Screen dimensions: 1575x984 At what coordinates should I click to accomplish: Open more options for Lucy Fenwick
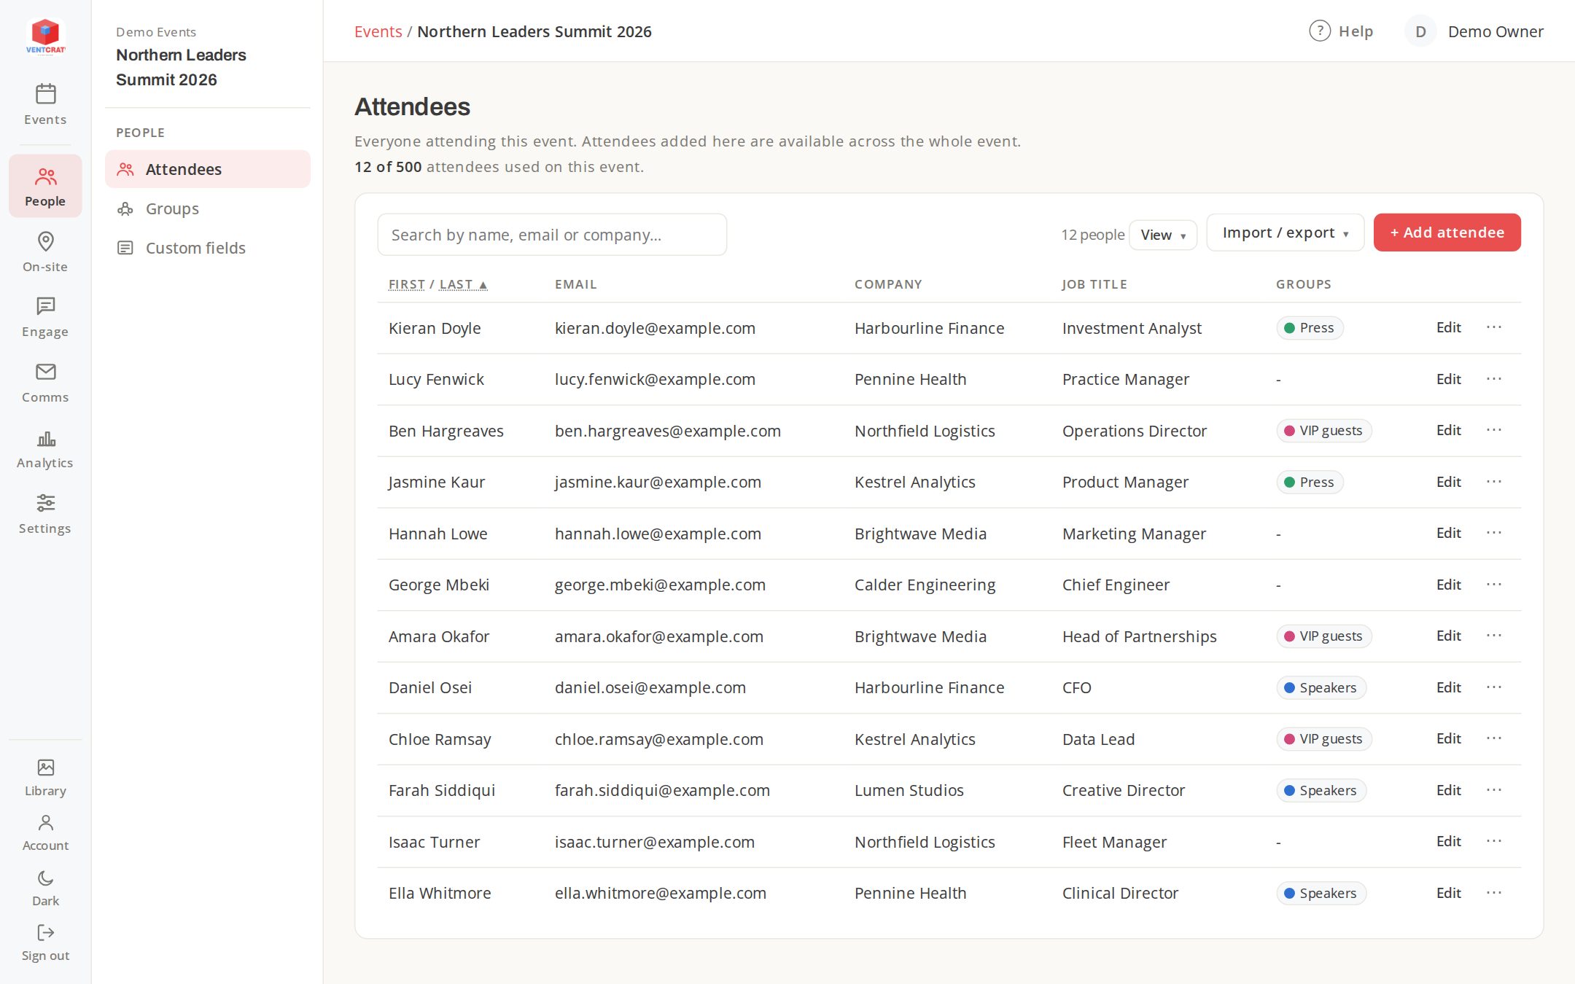[1494, 379]
